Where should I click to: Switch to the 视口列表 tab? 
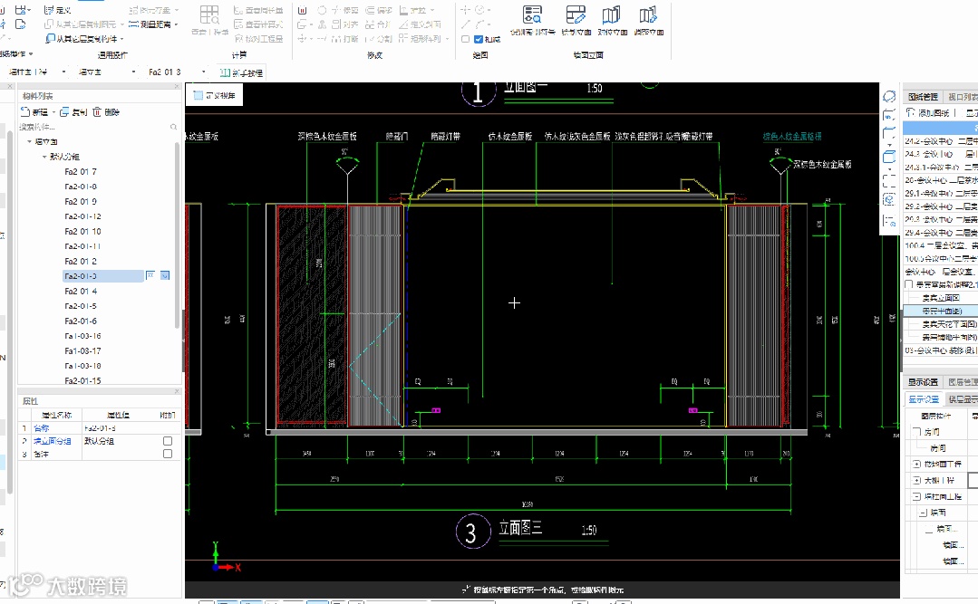pos(962,97)
